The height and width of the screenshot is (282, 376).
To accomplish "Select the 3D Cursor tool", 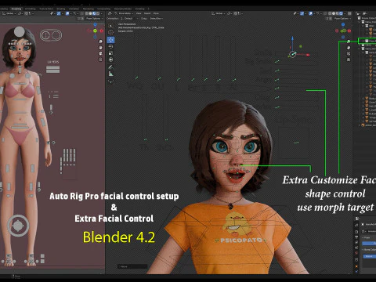I will pyautogui.click(x=110, y=32).
